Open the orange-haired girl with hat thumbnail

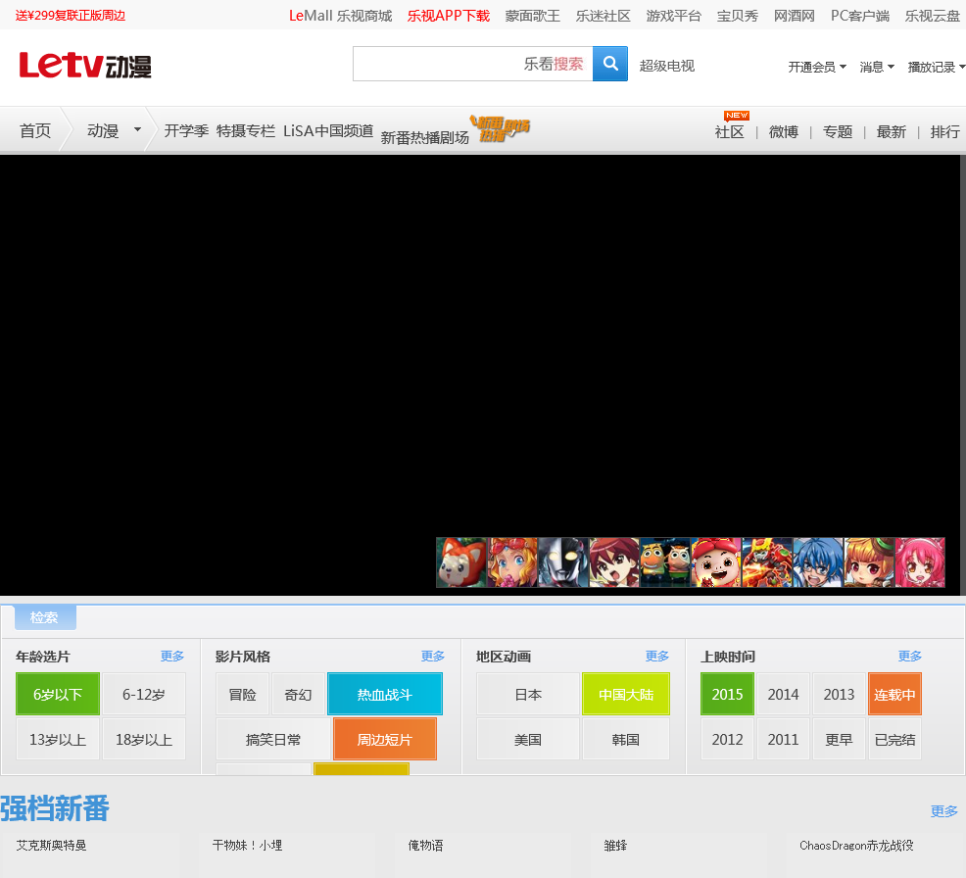click(869, 561)
